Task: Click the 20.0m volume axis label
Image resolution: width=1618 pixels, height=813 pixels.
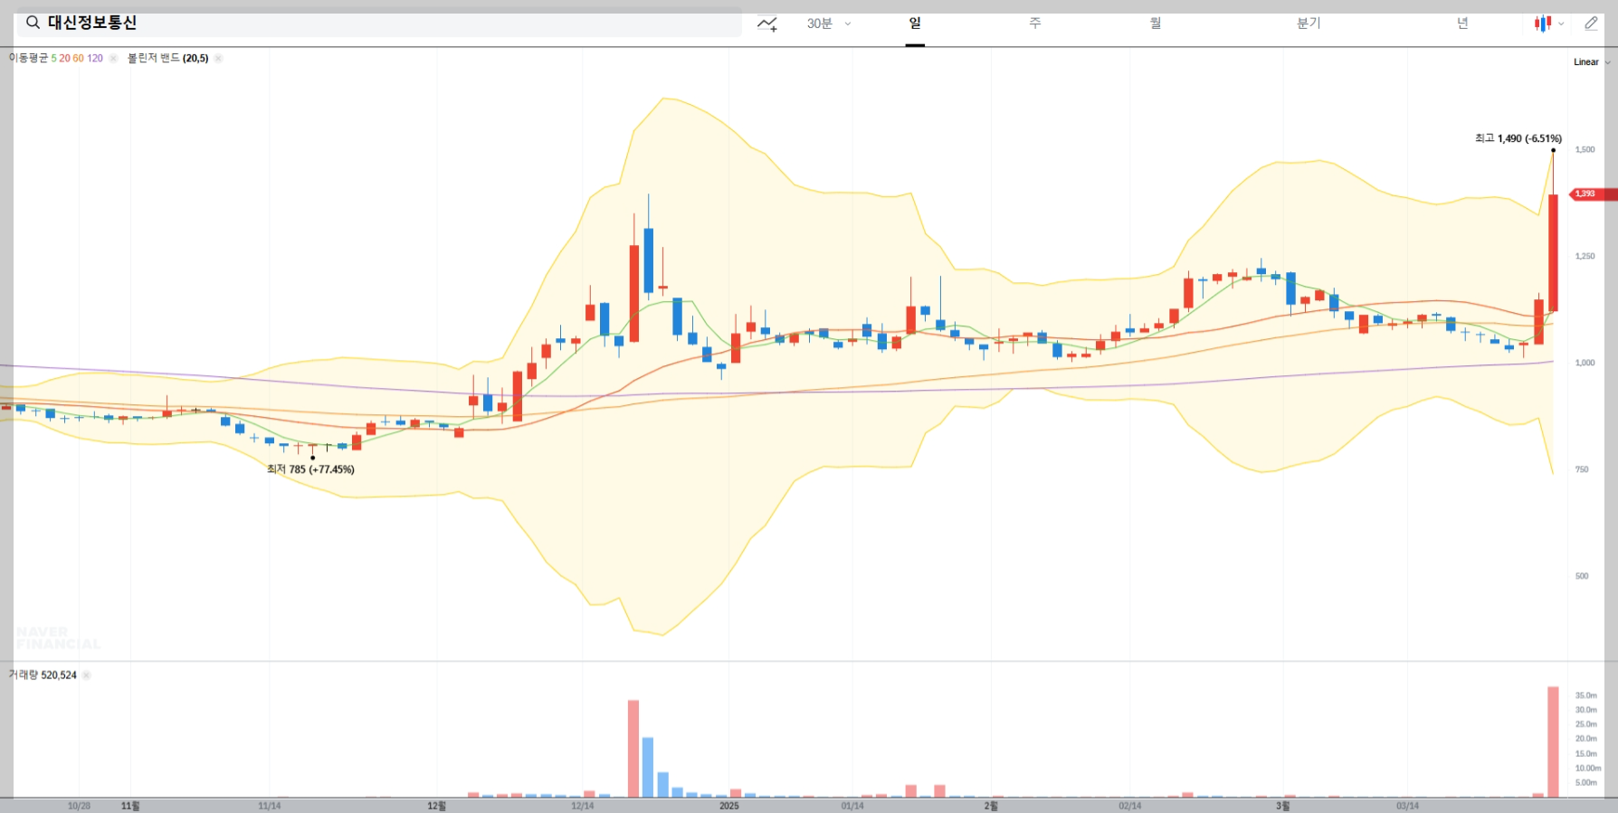Action: click(x=1585, y=739)
